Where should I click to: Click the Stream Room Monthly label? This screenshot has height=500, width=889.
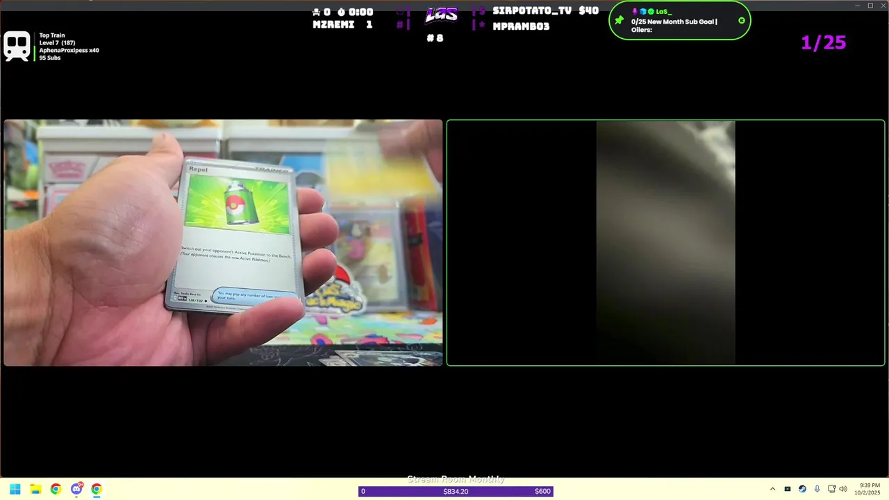[456, 479]
